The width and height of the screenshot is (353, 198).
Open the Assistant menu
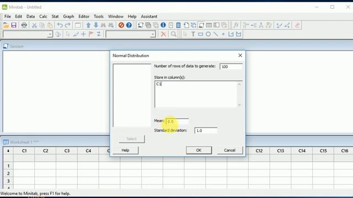149,16
